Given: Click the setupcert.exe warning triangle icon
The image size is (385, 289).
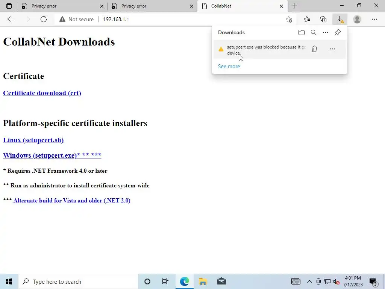Looking at the screenshot, I should click(x=221, y=49).
